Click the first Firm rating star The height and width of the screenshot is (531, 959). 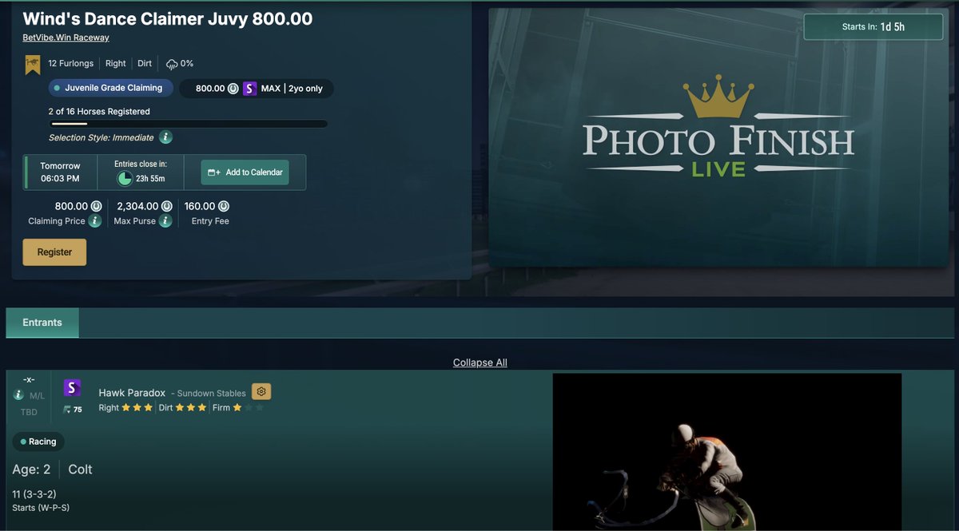point(237,407)
